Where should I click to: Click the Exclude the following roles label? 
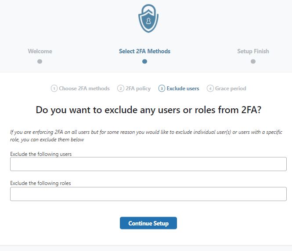click(40, 183)
